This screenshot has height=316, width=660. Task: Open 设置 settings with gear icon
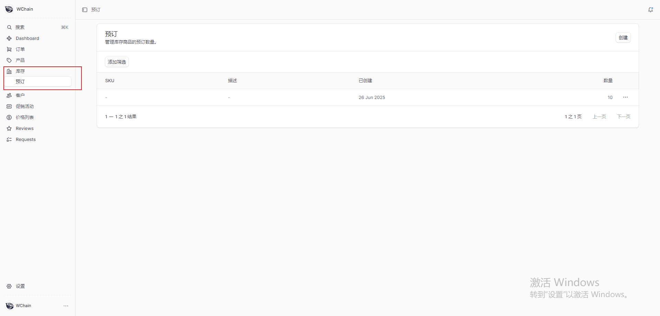(9, 286)
